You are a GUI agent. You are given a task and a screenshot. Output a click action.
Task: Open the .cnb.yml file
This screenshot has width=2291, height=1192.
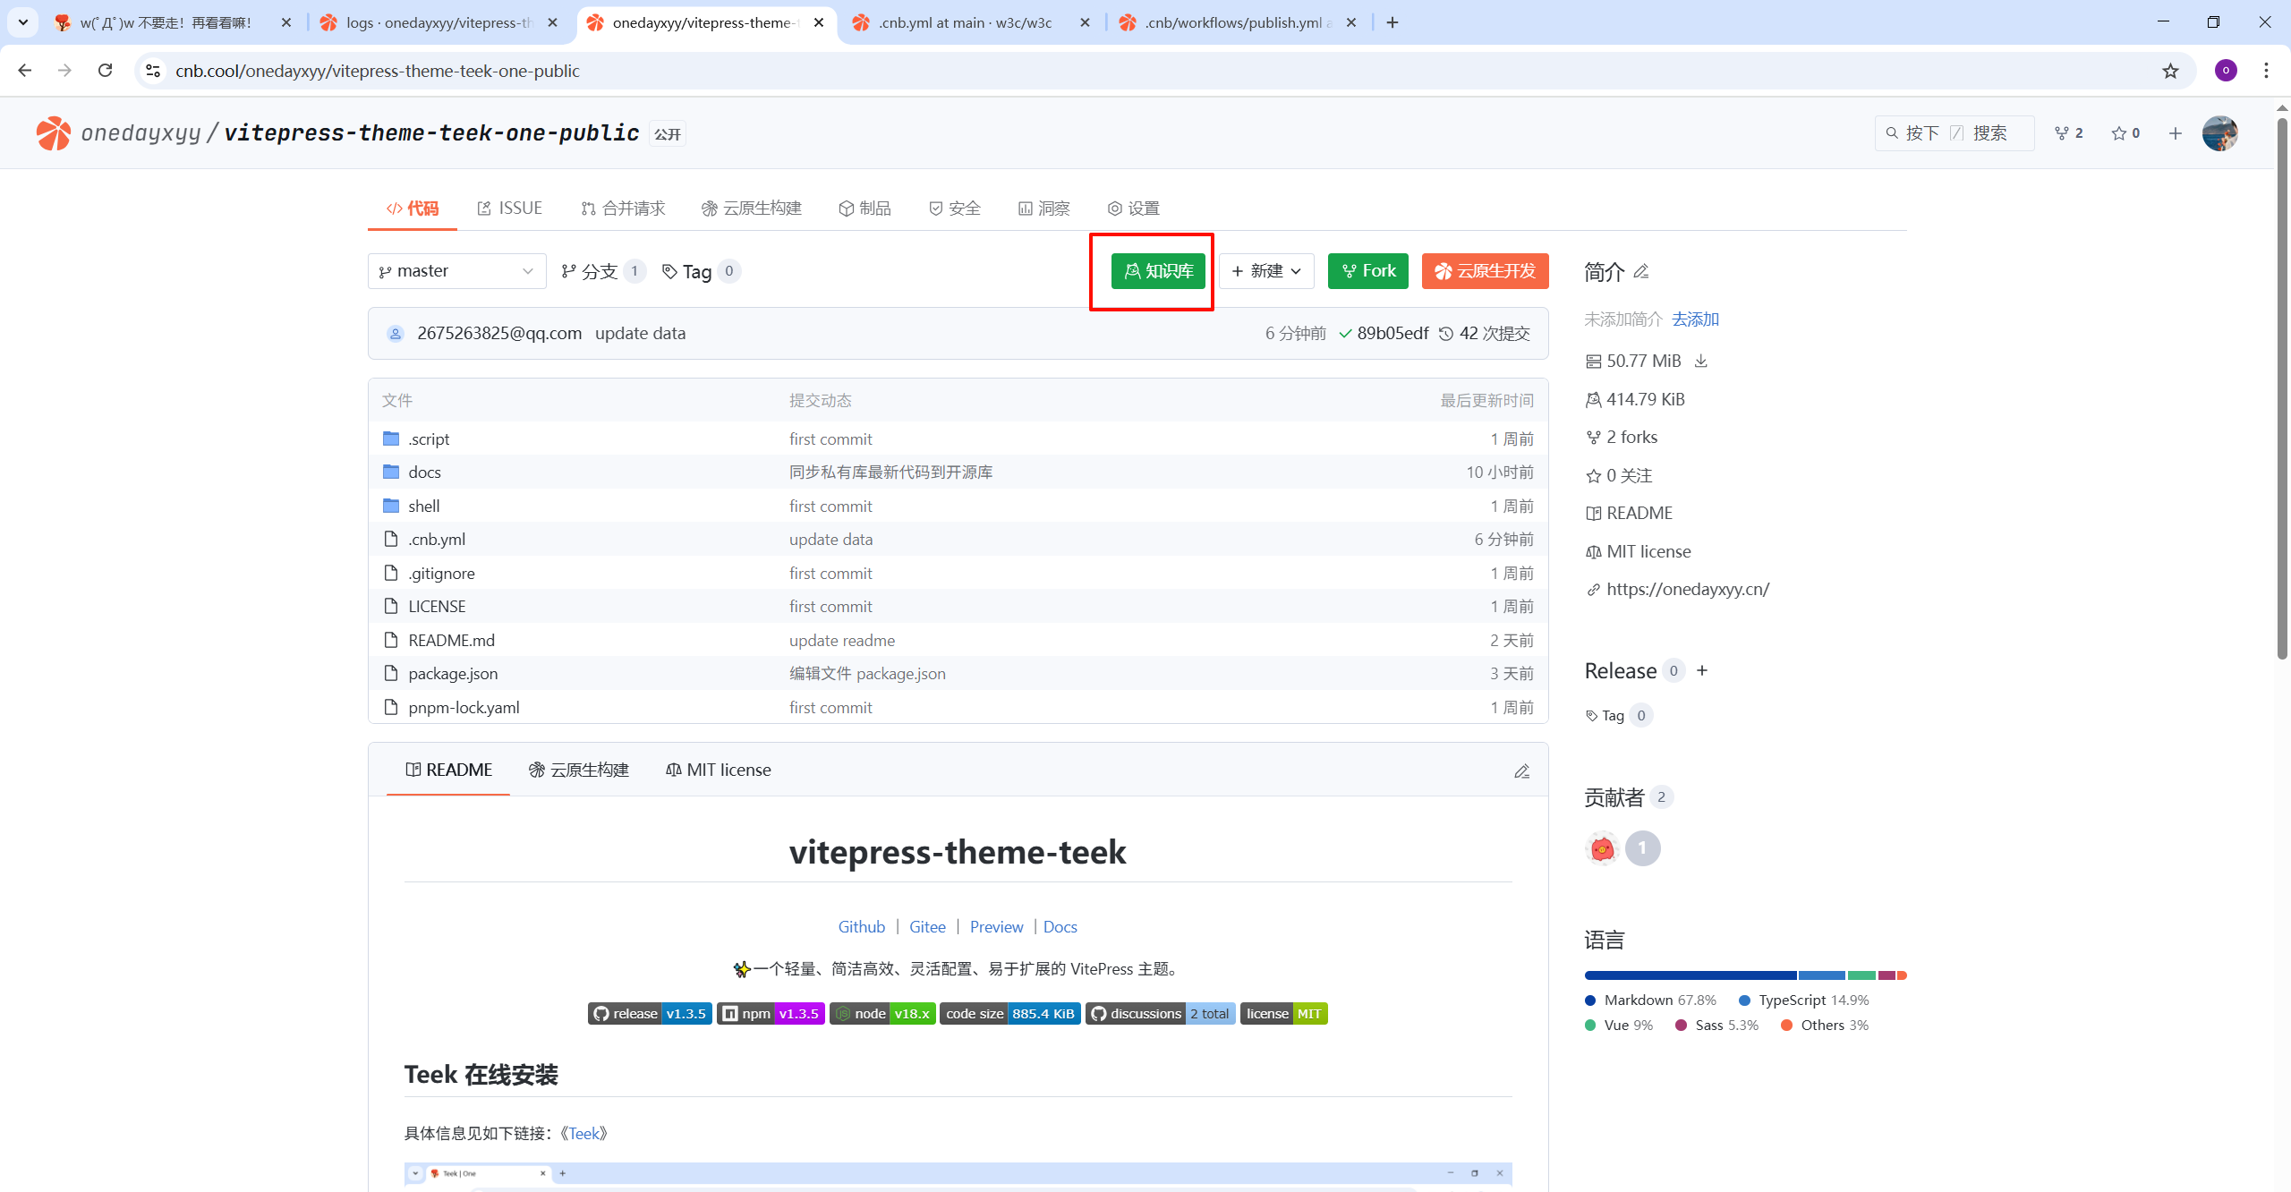(x=437, y=540)
